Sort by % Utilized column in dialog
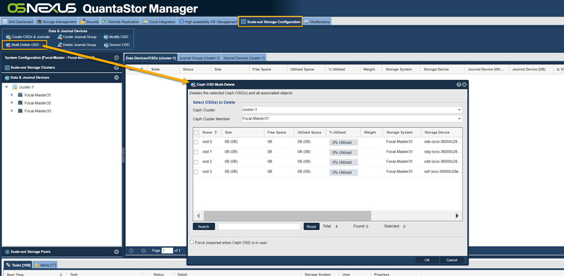 [343, 132]
